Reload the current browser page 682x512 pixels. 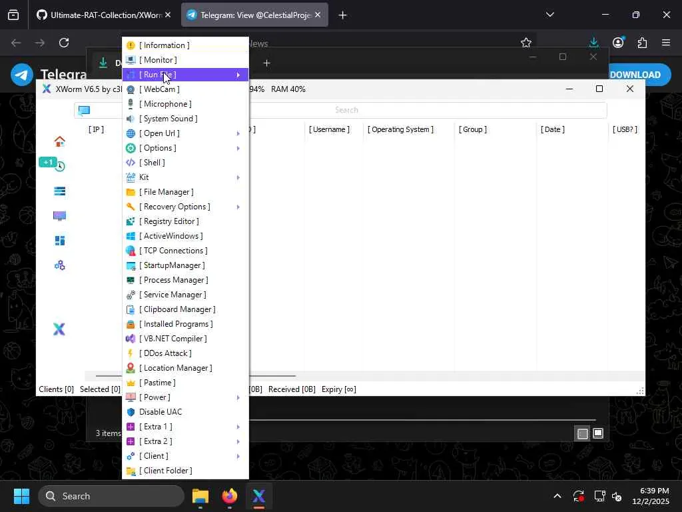coord(64,43)
